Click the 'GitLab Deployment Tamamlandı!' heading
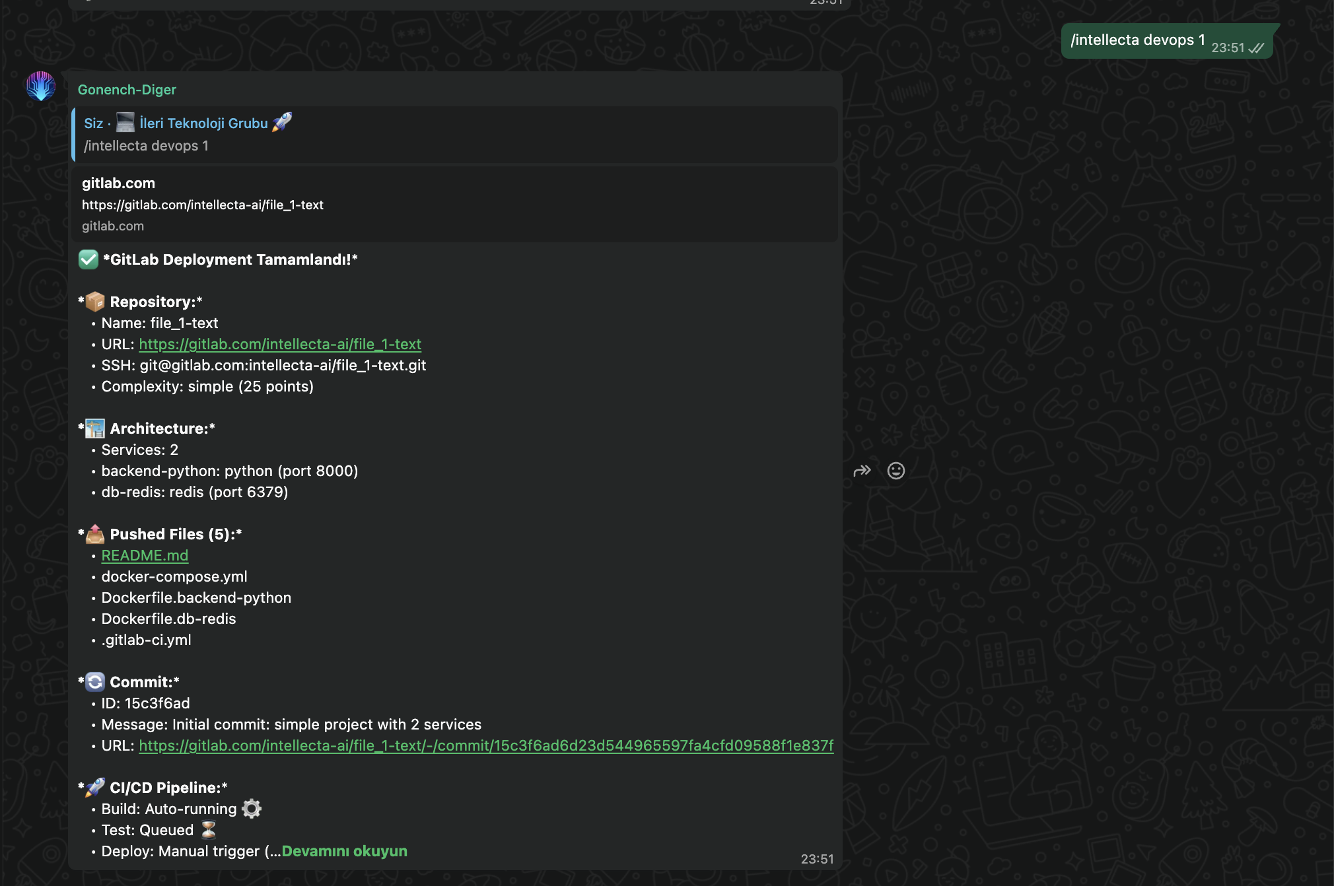This screenshot has height=886, width=1334. coord(230,259)
